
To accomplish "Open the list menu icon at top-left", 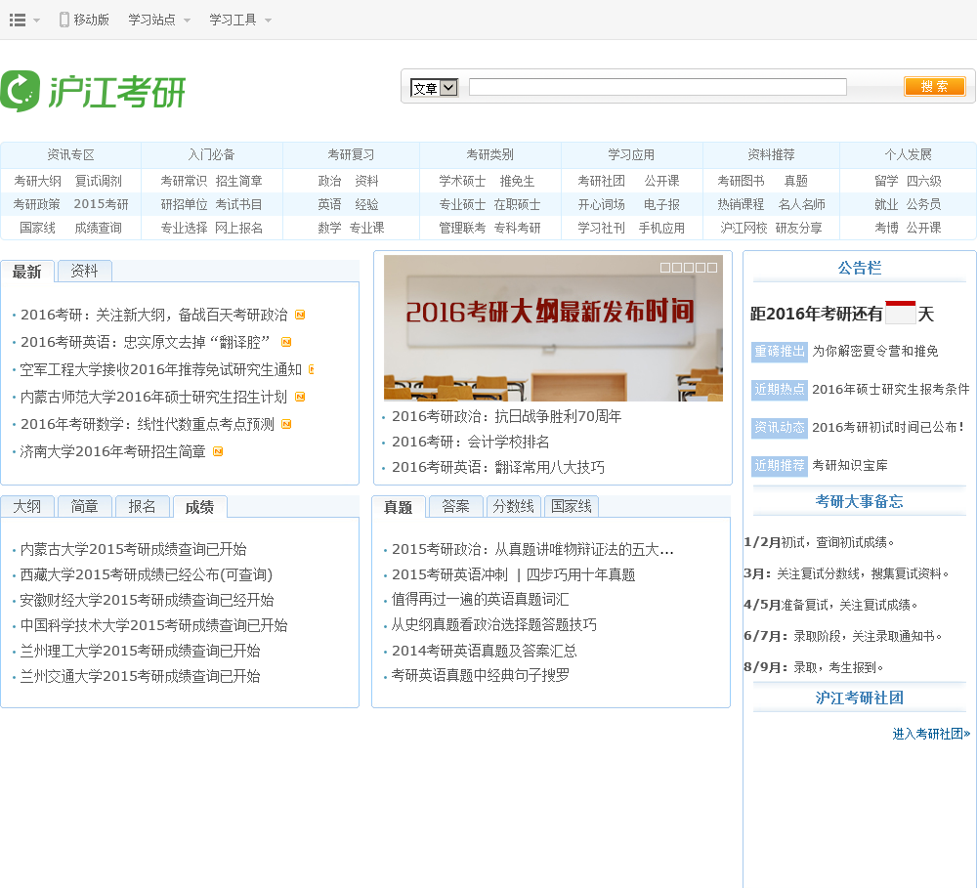I will 18,20.
